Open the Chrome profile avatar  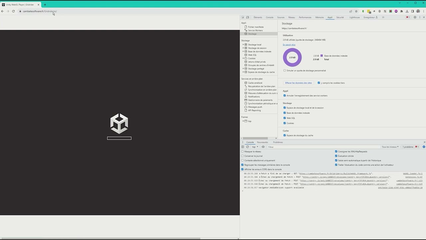point(418,11)
